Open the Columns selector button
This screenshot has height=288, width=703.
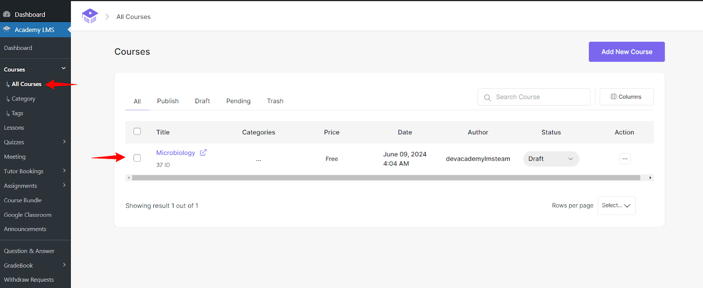(626, 97)
